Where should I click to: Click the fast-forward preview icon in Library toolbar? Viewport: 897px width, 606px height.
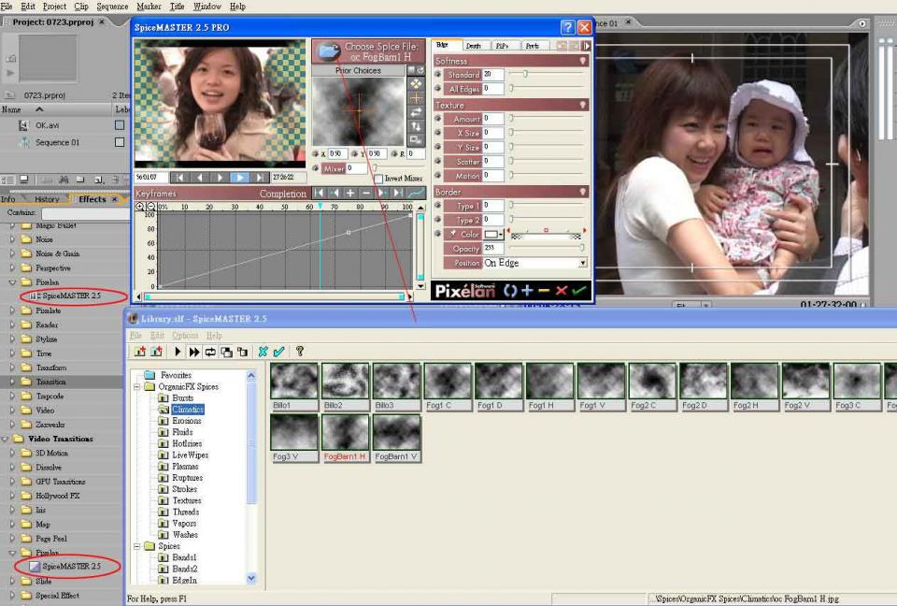(x=193, y=352)
